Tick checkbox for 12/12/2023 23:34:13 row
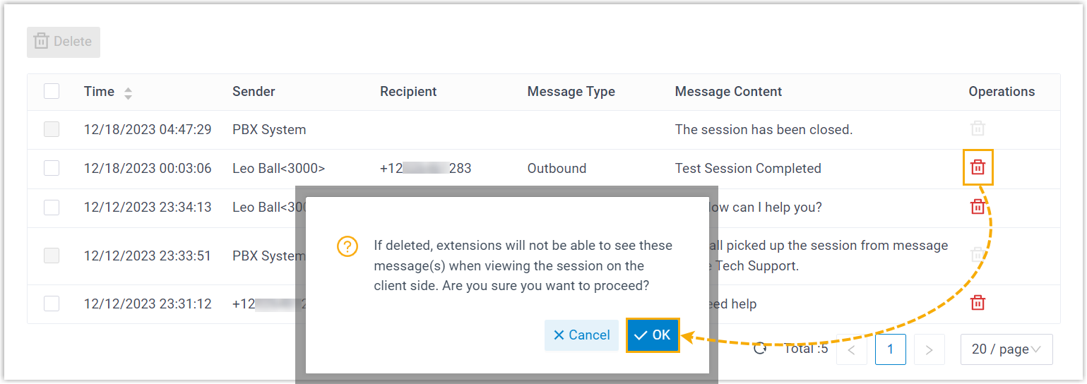Screen dimensions: 1087x384 (x=52, y=208)
